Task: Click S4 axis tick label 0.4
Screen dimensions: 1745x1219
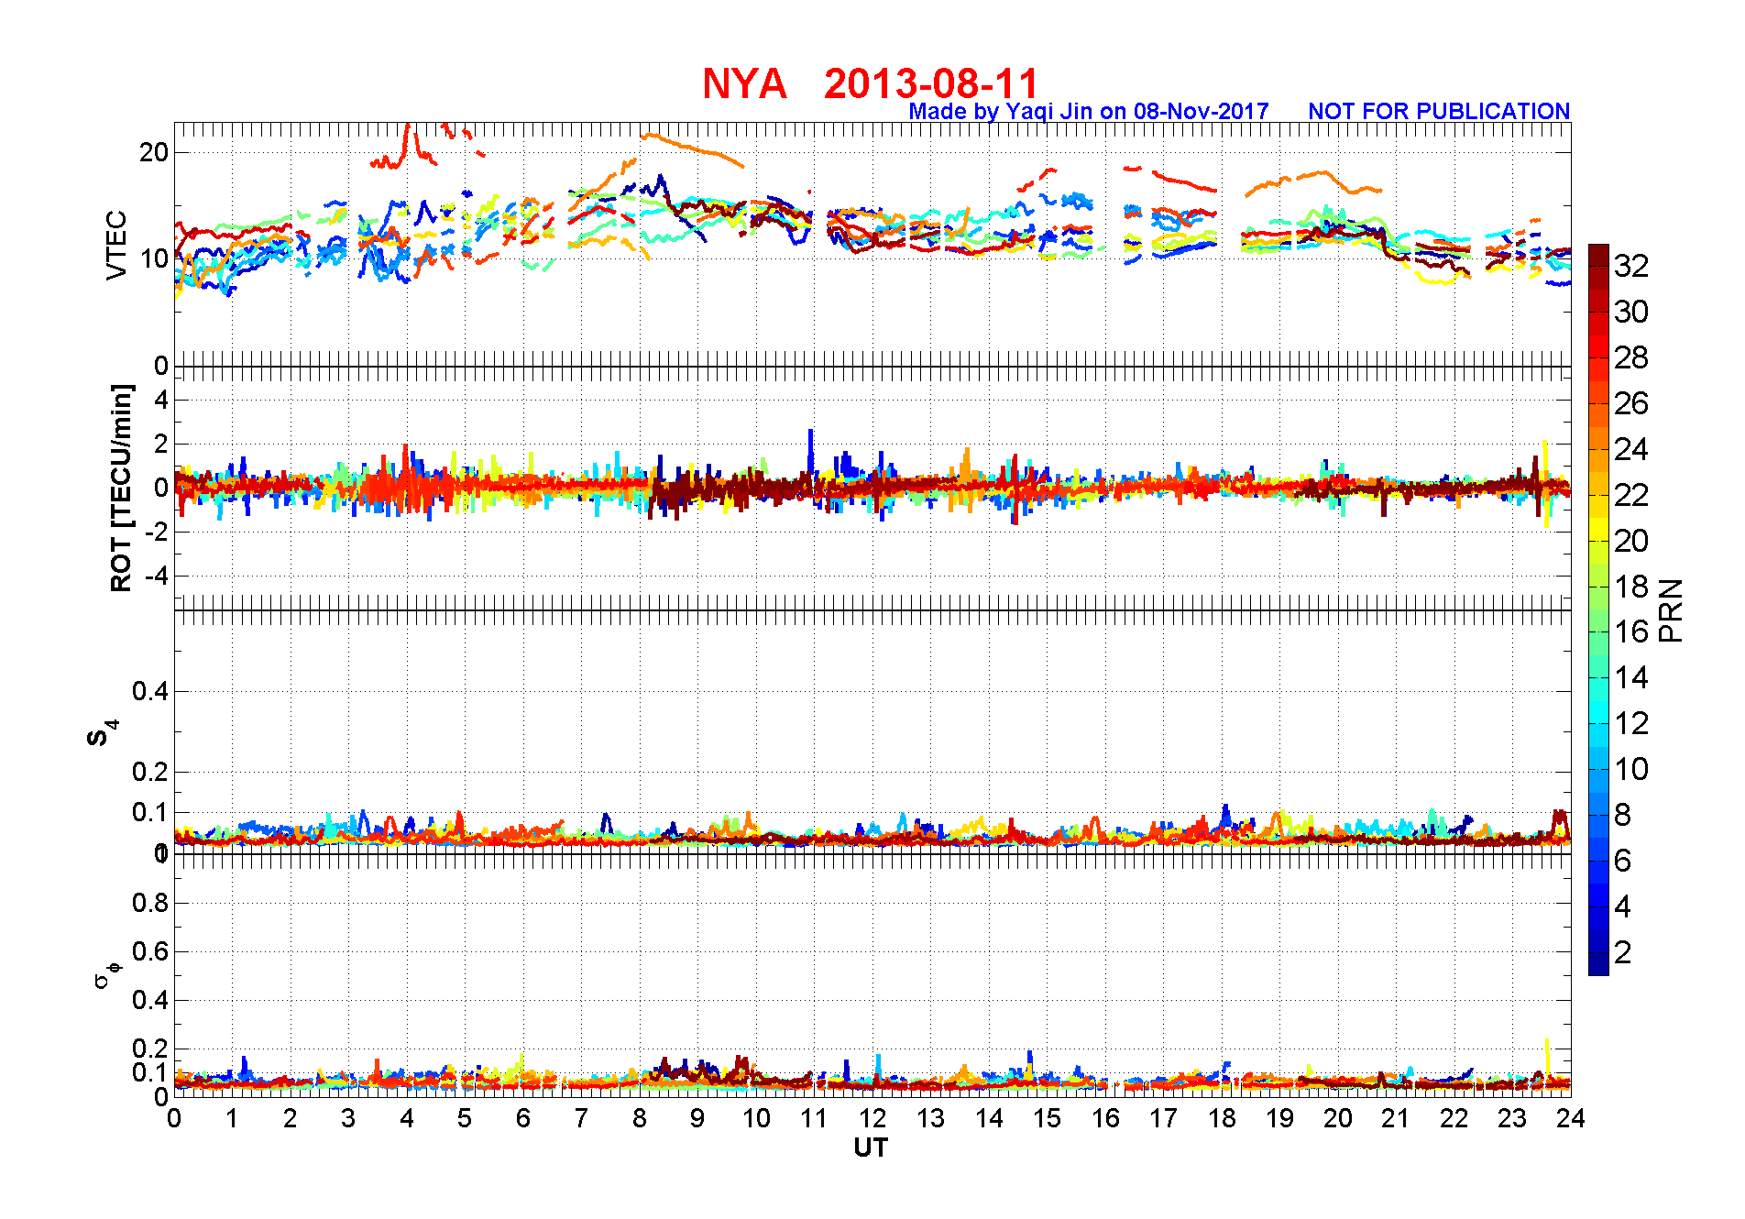Action: (x=150, y=691)
